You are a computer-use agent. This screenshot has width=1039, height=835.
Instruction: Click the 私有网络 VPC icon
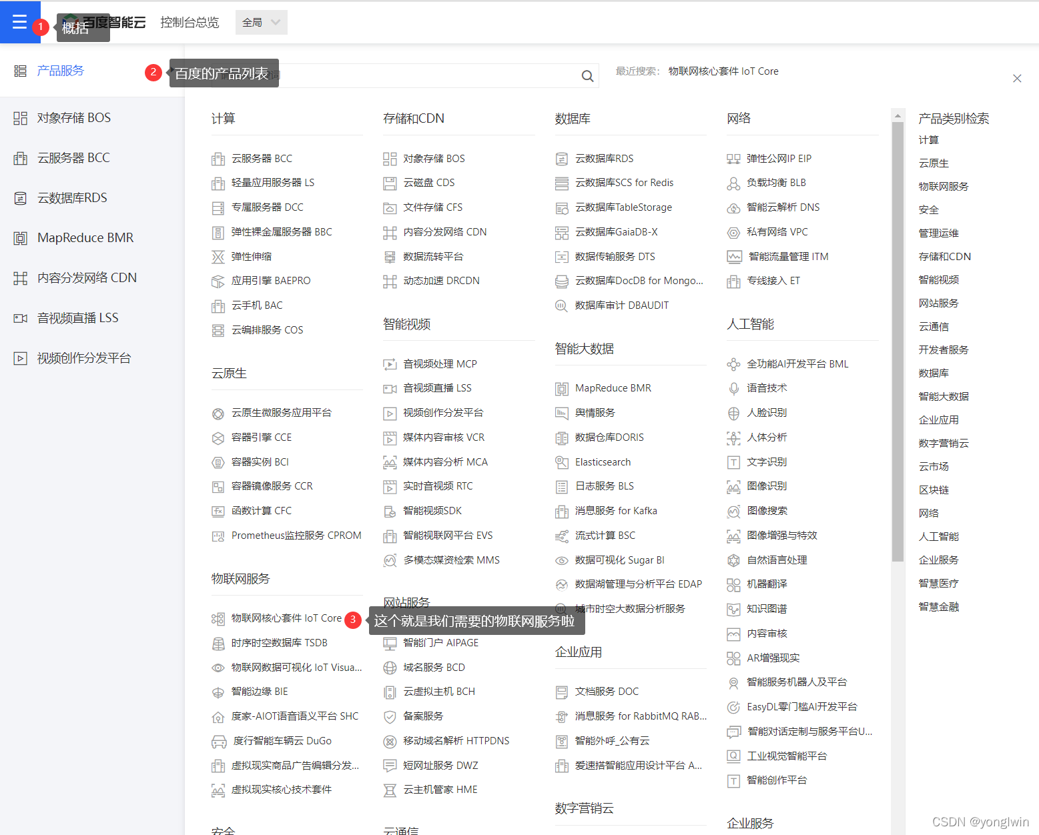pyautogui.click(x=733, y=233)
